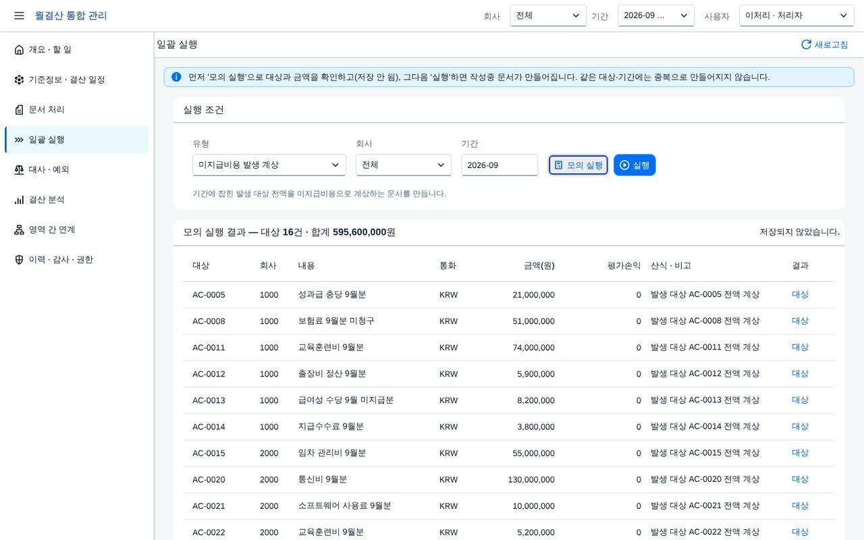Click the text 임차 관리비 9월분
Viewport: 864px width, 540px height.
coord(332,453)
